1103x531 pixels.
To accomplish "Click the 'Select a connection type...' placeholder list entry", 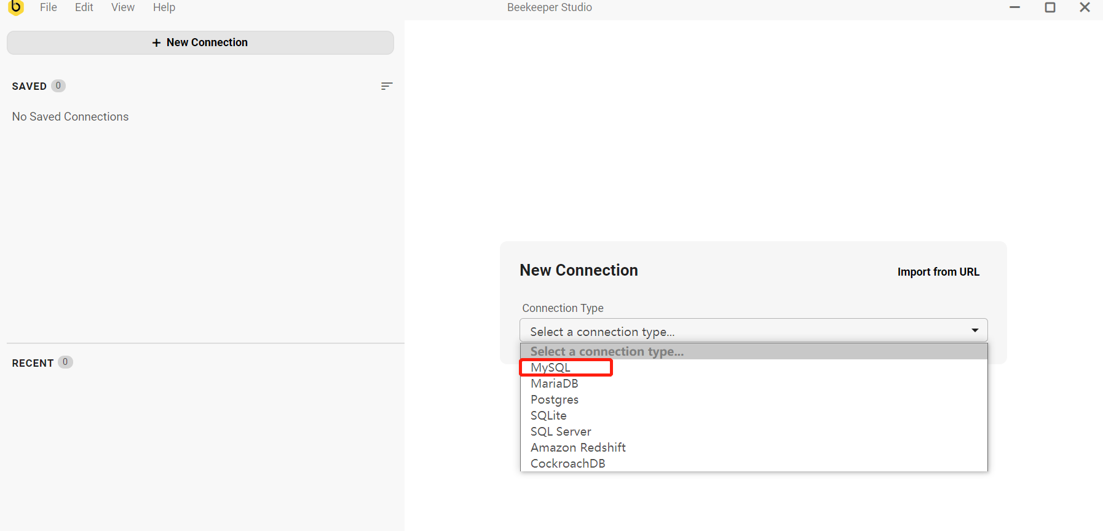I will coord(754,351).
